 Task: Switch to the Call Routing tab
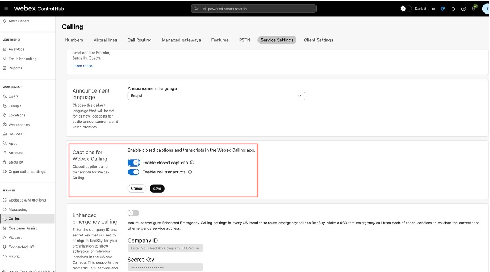[139, 40]
